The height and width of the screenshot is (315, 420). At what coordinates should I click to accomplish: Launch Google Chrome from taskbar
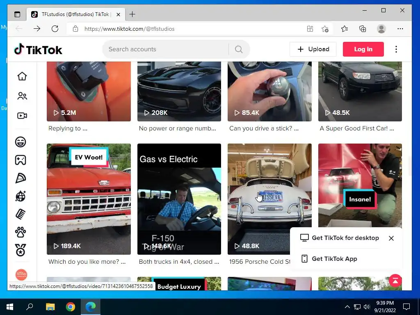coord(71,307)
